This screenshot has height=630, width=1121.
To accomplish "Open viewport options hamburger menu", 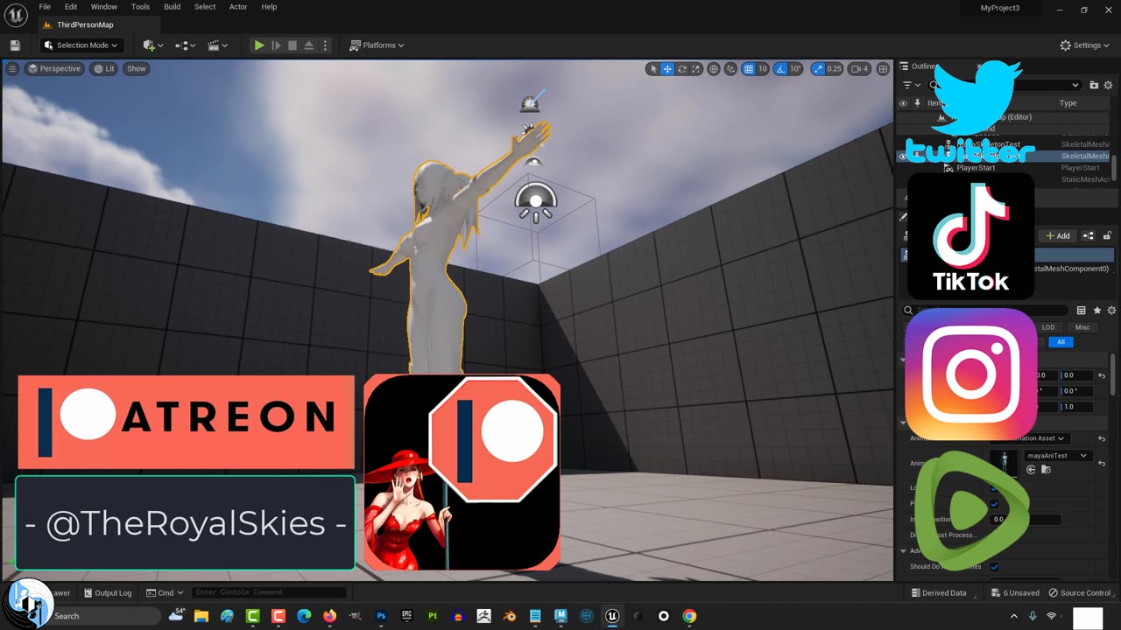I will [x=12, y=68].
